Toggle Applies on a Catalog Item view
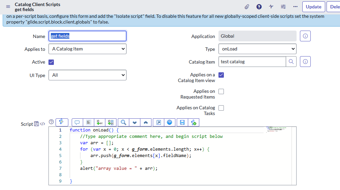This screenshot has width=340, height=190. tap(221, 75)
